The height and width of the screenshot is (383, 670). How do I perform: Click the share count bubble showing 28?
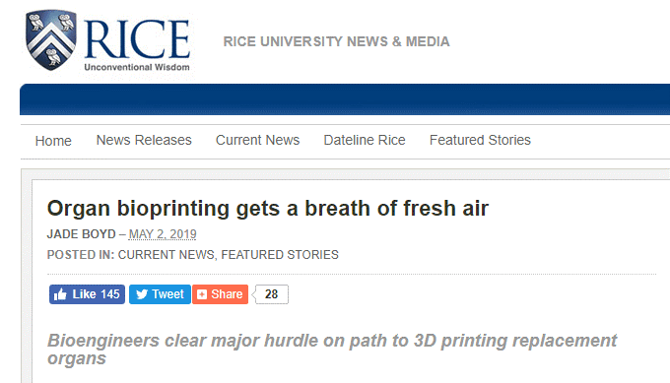271,294
